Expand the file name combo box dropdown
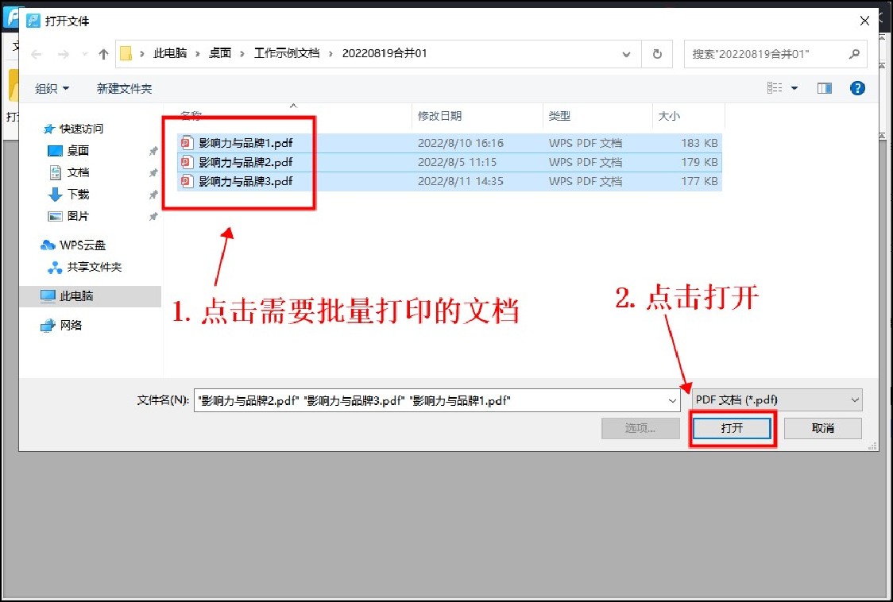Viewport: 893px width, 602px height. pos(671,399)
